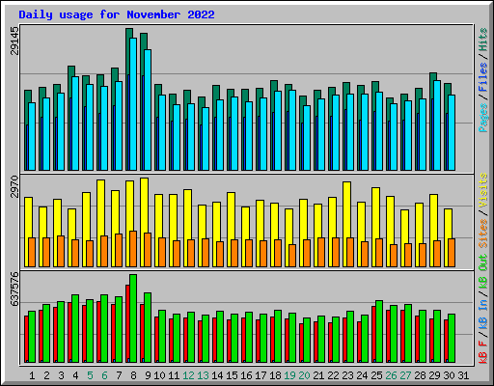Click the cyan Files bar for day 9
This screenshot has width=494, height=386.
point(148,110)
